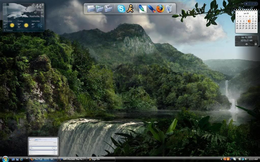Click Show Desktop in the quick launch area
The height and width of the screenshot is (162, 260).
[13, 159]
